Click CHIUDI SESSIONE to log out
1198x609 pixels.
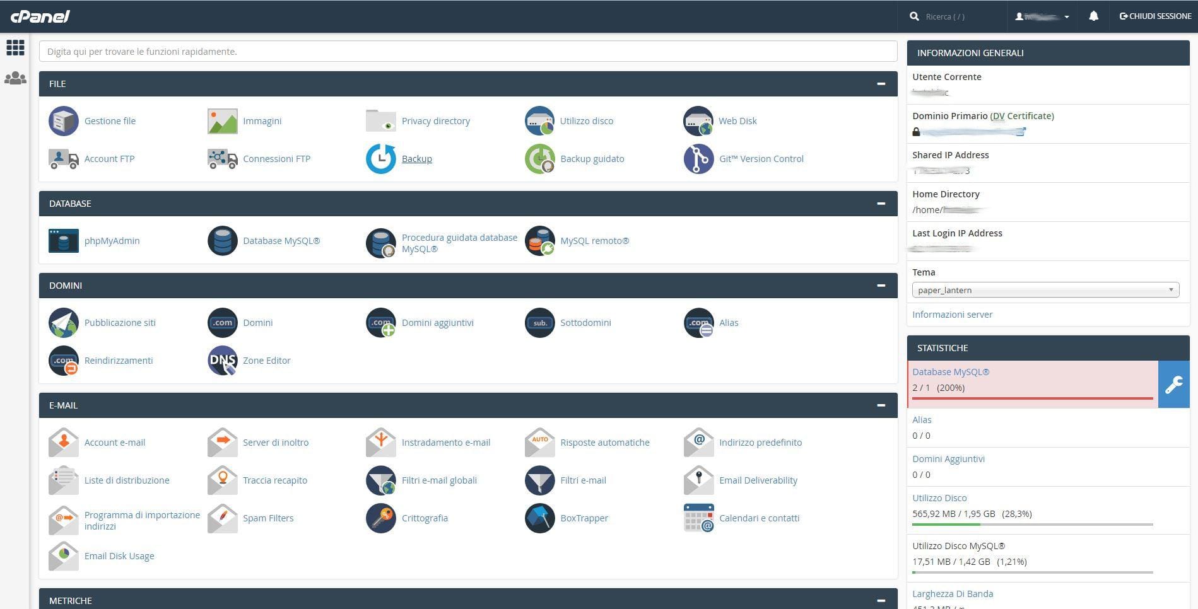tap(1155, 16)
